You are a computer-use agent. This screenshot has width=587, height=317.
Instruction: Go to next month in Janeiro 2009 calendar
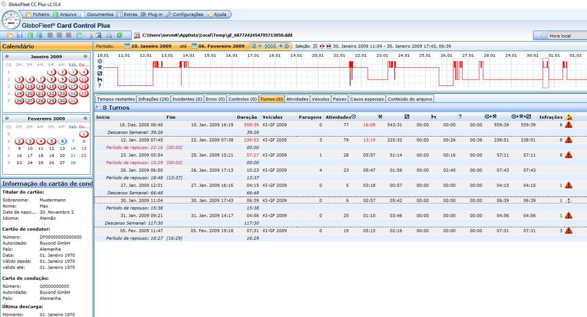86,57
